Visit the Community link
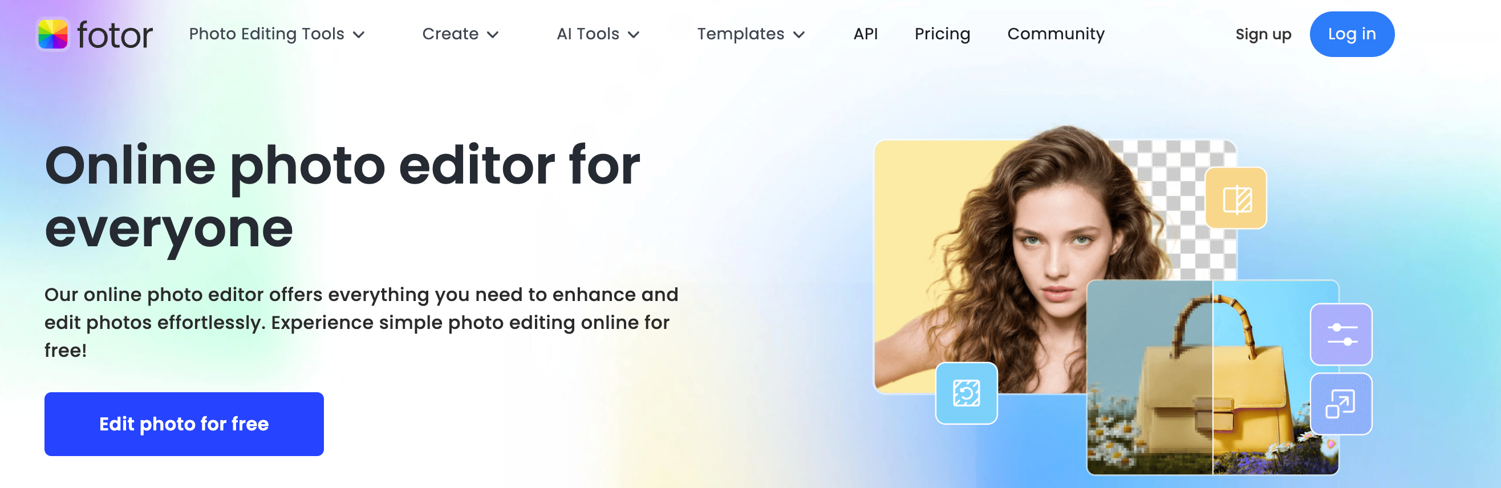Viewport: 1501px width, 488px height. (1056, 34)
